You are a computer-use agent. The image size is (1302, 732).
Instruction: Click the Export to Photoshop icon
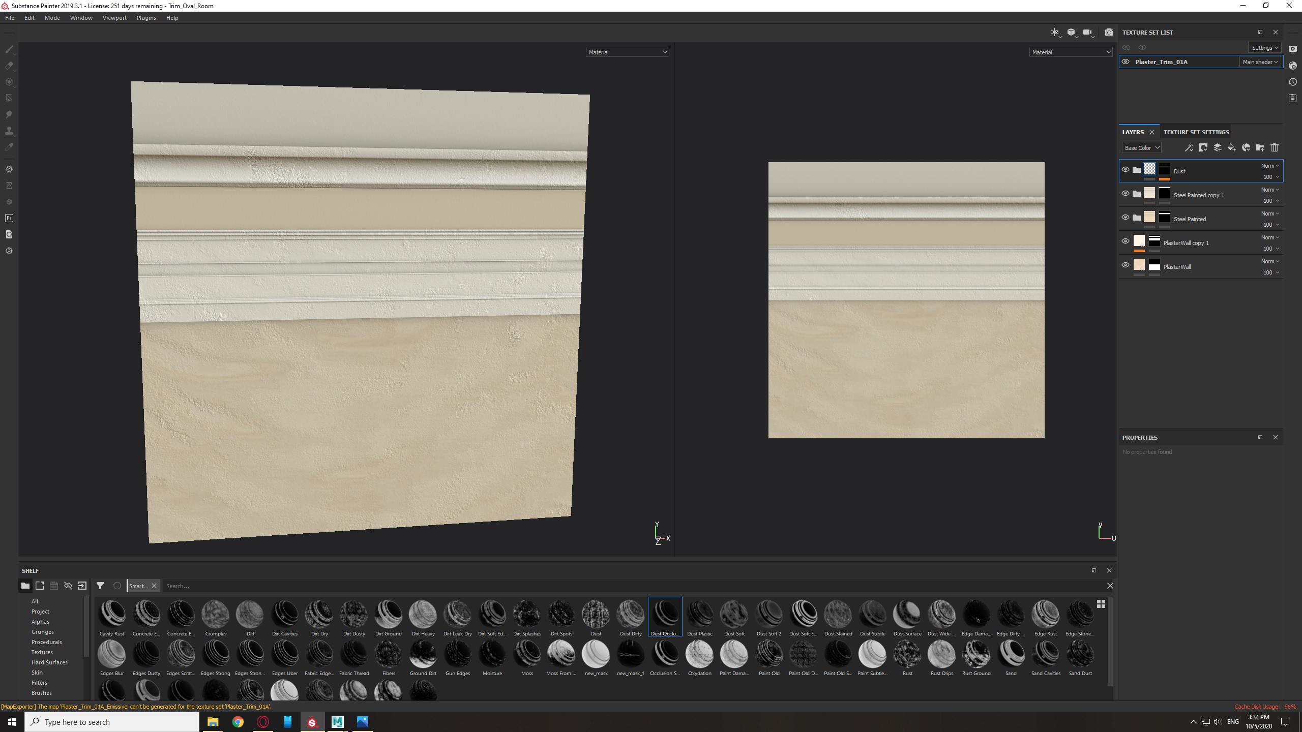[x=9, y=218]
